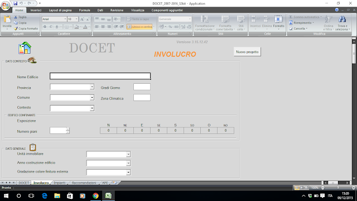
Task: Toggle the Unisci e centra button
Action: click(139, 27)
